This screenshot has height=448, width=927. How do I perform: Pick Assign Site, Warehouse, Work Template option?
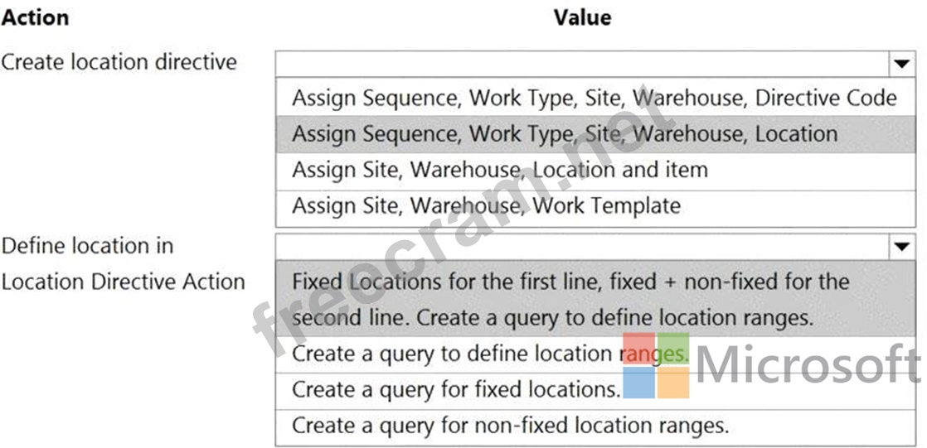click(x=486, y=205)
